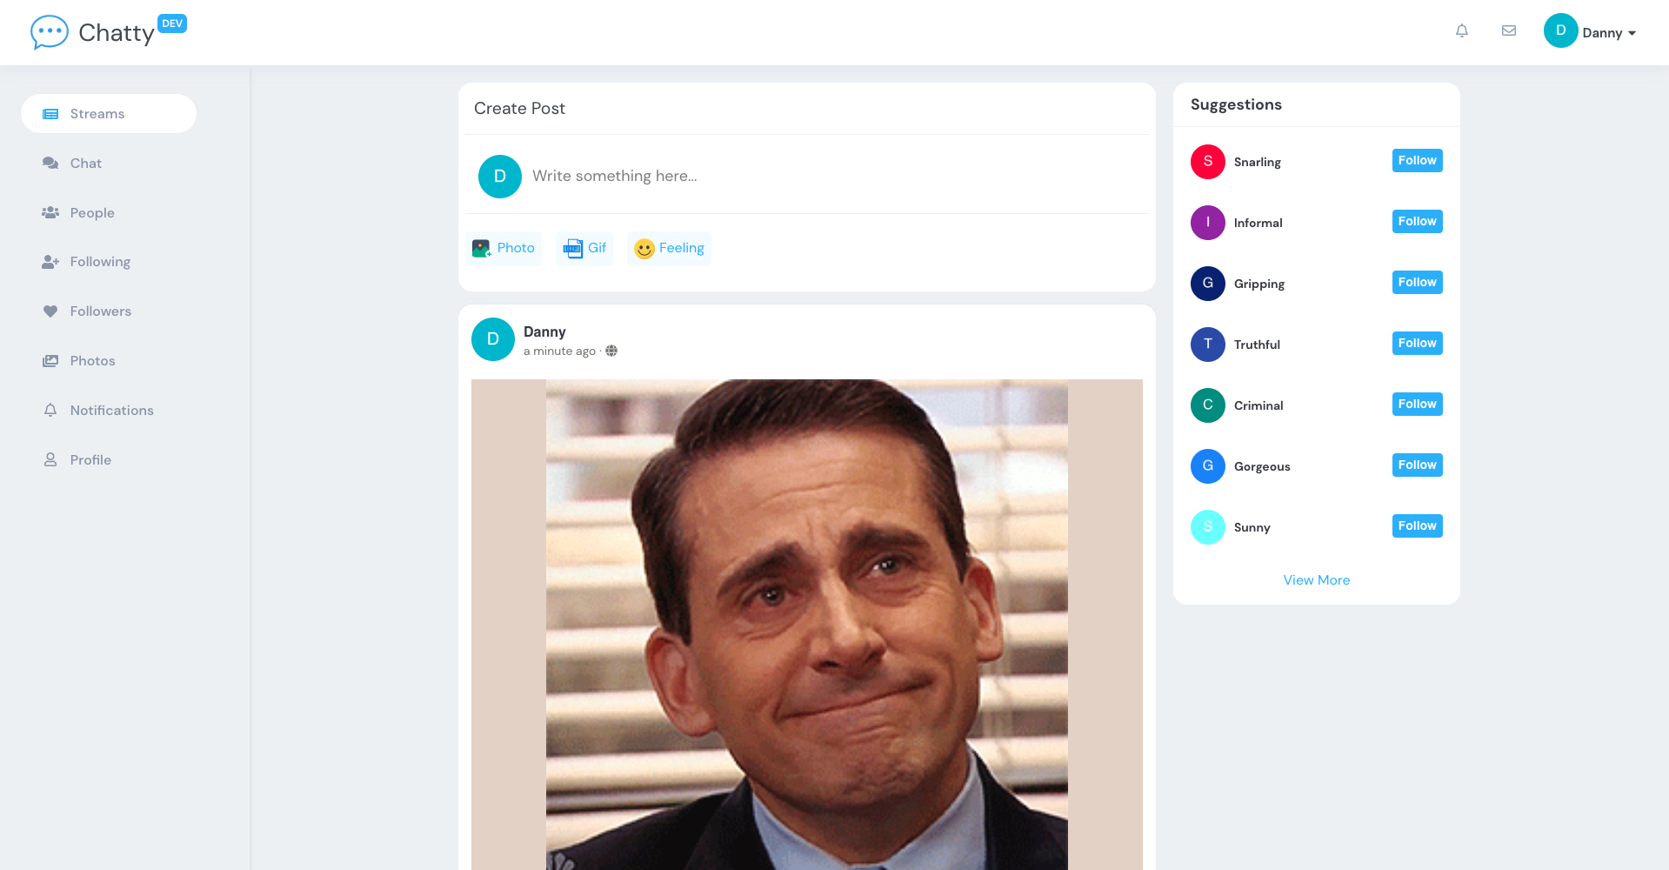Screen dimensions: 1669x870
Task: Open the messages envelope icon
Action: [x=1509, y=31]
